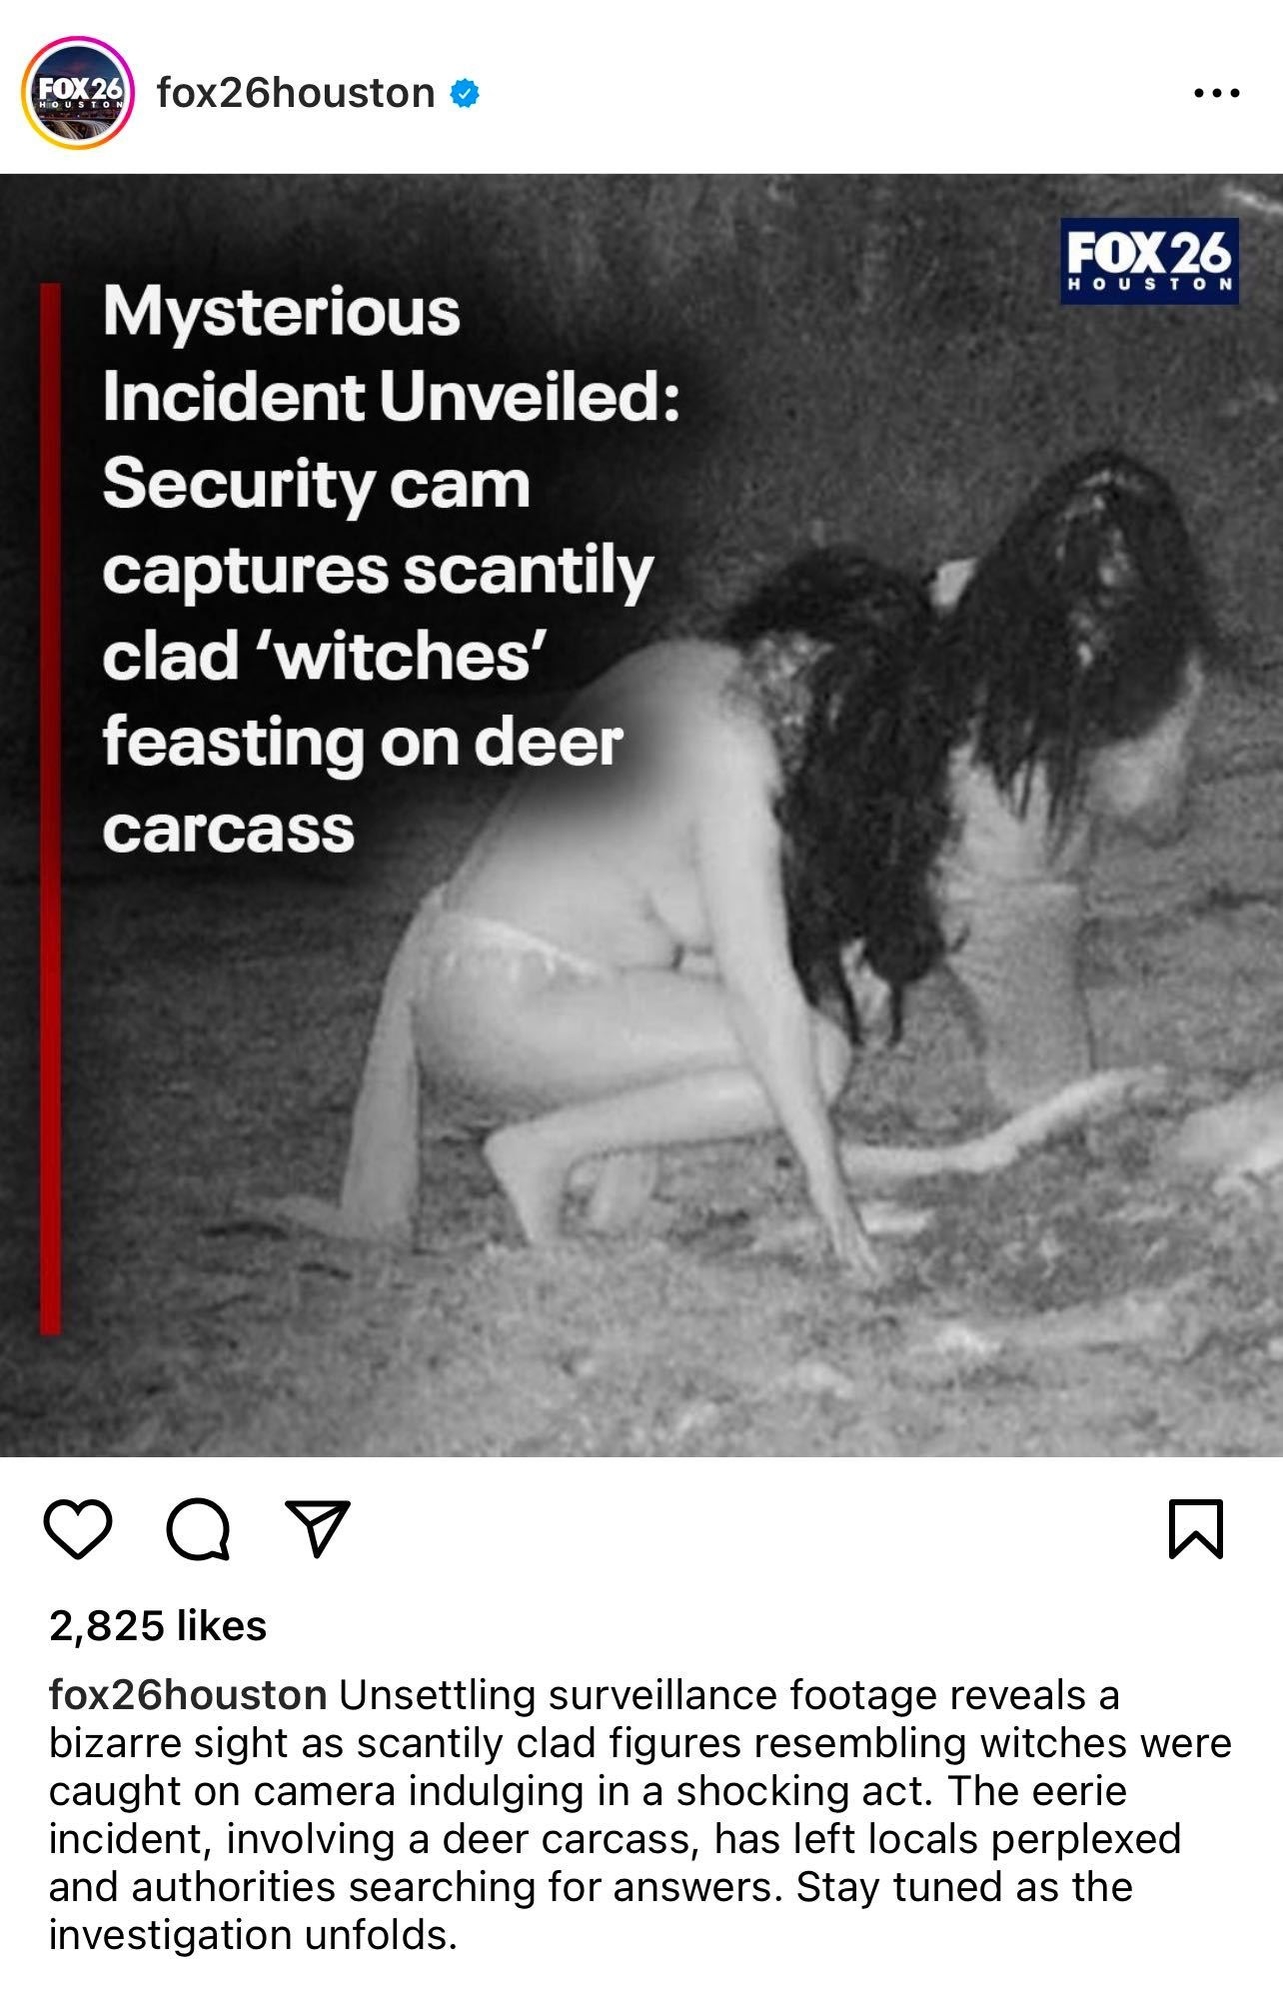Open the fox26houston username in the caption
The image size is (1283, 2004).
(188, 1695)
